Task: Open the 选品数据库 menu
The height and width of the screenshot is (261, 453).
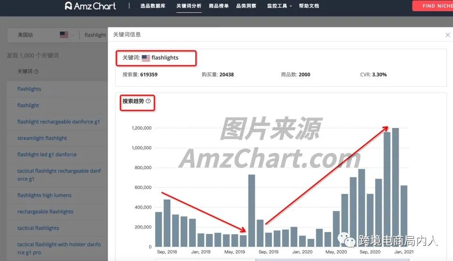Action: (x=153, y=6)
